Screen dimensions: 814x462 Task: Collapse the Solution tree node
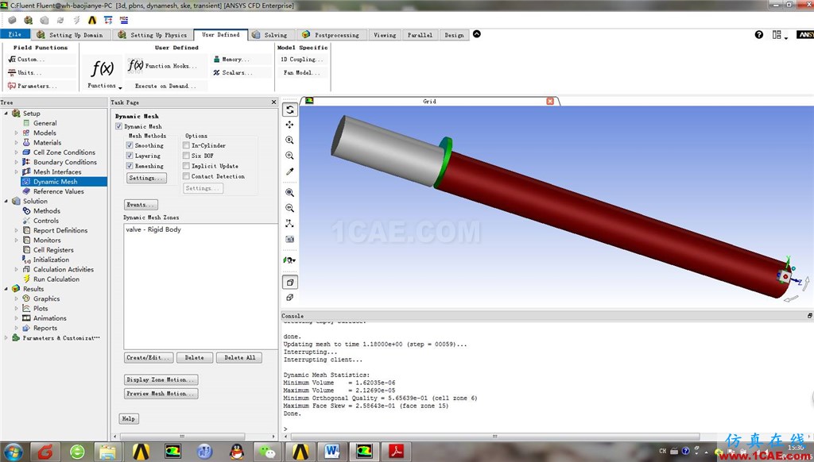coord(6,201)
